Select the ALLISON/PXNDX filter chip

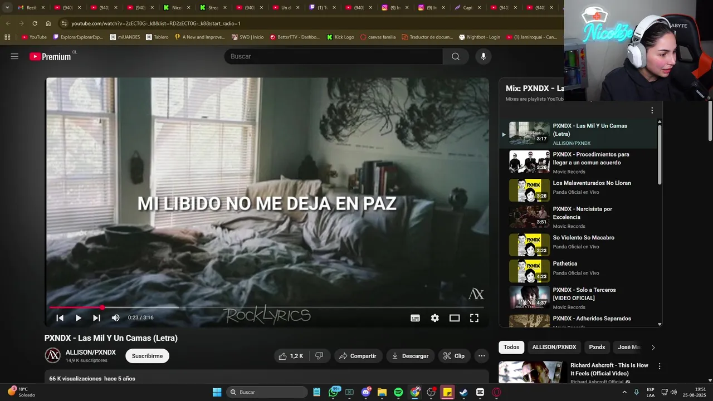[x=554, y=347]
